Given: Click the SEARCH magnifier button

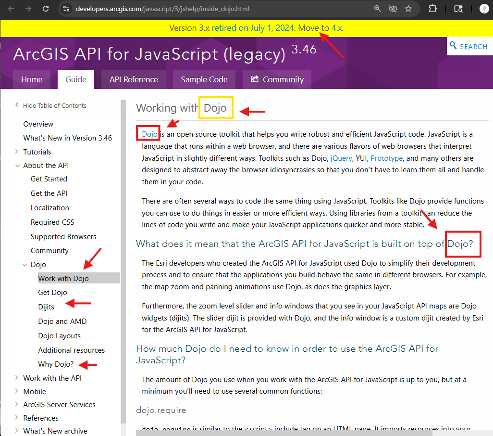Looking at the screenshot, I should [x=470, y=46].
